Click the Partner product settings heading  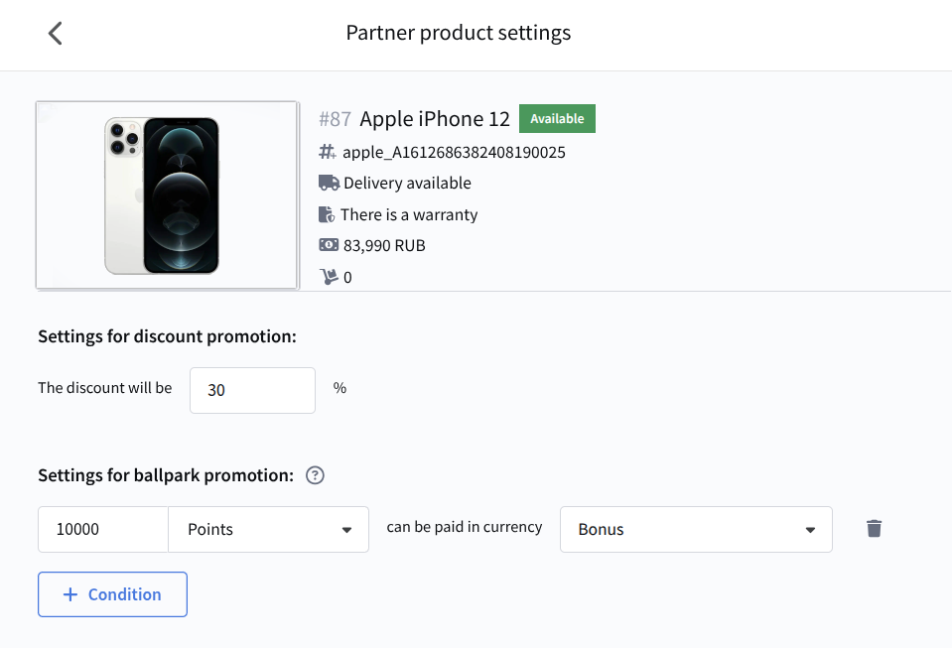click(459, 33)
